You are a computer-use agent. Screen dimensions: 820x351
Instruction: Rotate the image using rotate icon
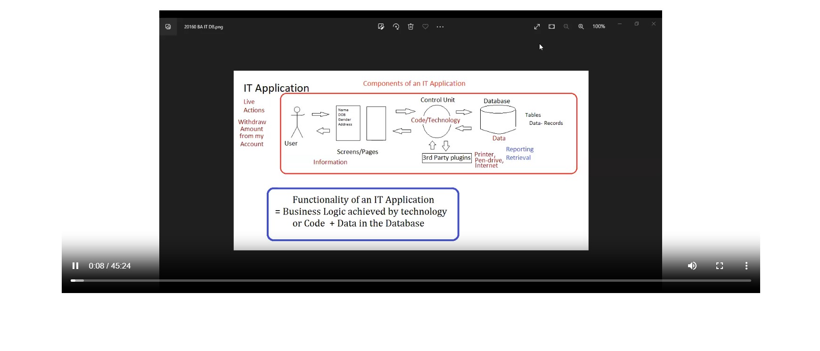tap(396, 27)
